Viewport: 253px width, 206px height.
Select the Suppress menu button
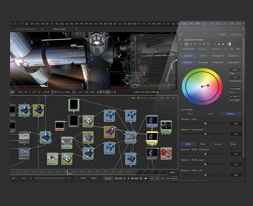point(233,56)
